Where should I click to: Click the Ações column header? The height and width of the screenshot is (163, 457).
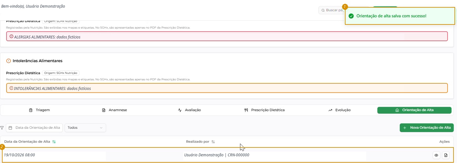(x=445, y=142)
